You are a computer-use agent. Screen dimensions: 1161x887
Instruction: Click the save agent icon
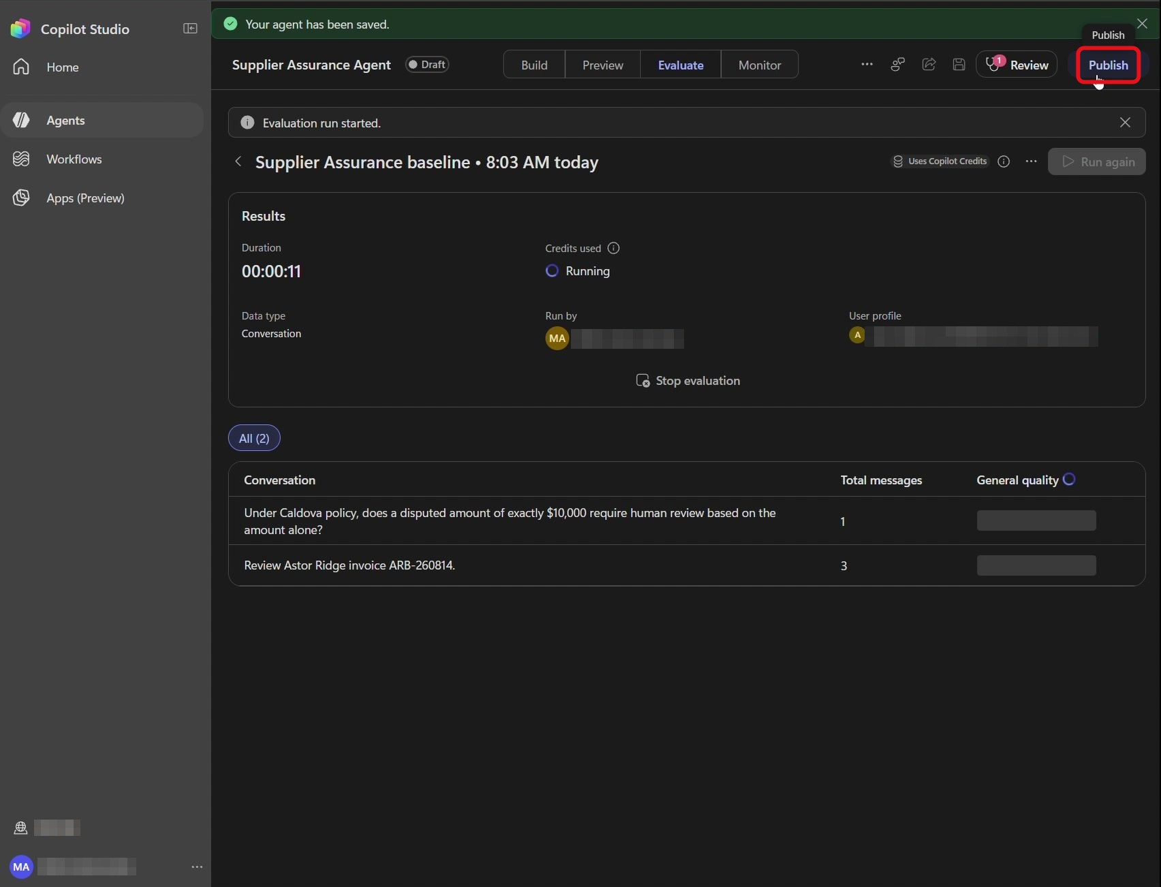[959, 64]
